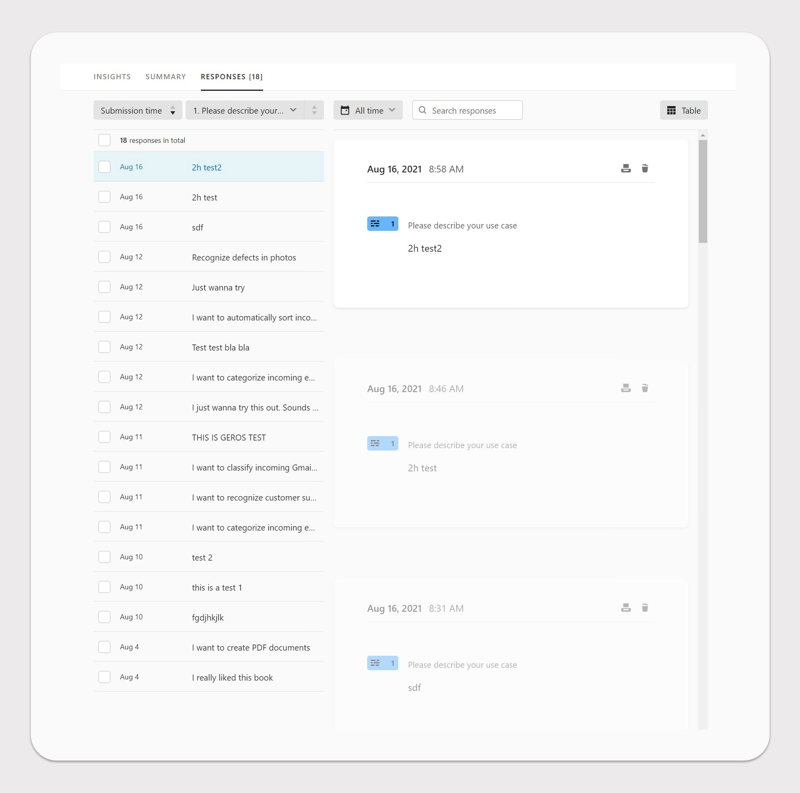The height and width of the screenshot is (793, 800).
Task: Delete the 8:46 AM response
Action: click(645, 388)
